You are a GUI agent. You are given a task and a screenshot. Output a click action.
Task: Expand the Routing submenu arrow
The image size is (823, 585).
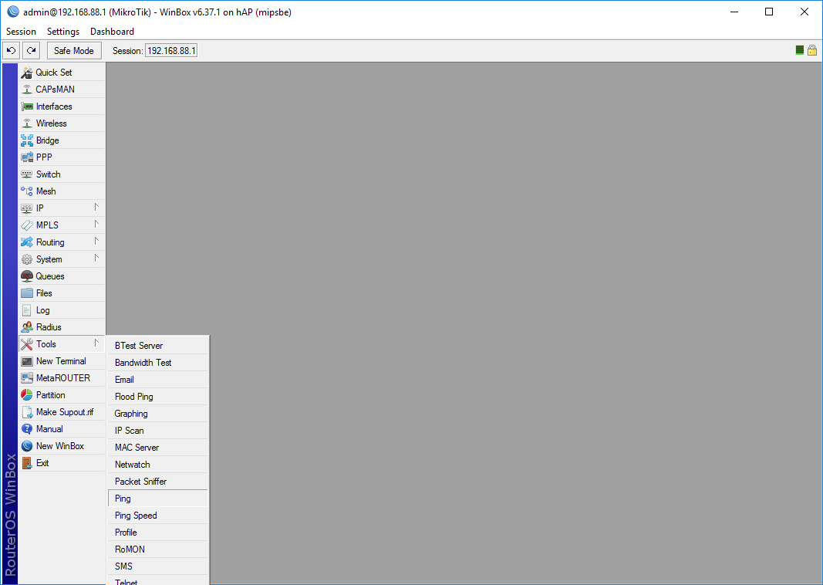[x=96, y=241]
